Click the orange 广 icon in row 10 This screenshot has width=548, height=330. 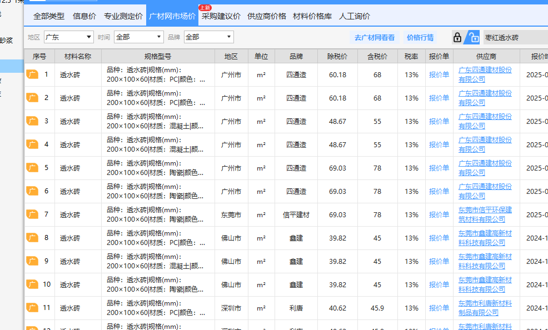click(32, 284)
